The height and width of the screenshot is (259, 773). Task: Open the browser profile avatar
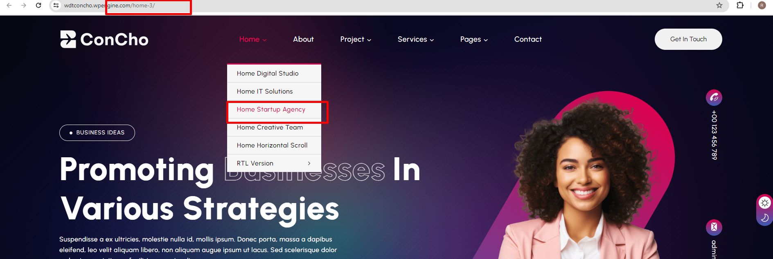[x=762, y=5]
